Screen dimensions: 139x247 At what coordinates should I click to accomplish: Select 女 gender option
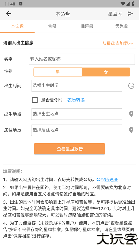[x=106, y=72]
